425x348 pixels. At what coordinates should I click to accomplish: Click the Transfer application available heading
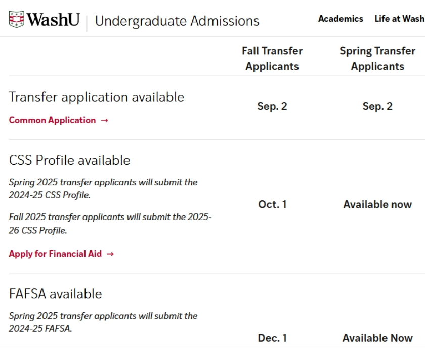tap(97, 97)
